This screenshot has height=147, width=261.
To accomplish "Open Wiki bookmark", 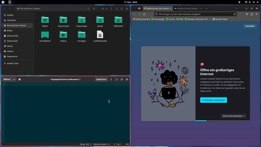I will [x=180, y=19].
